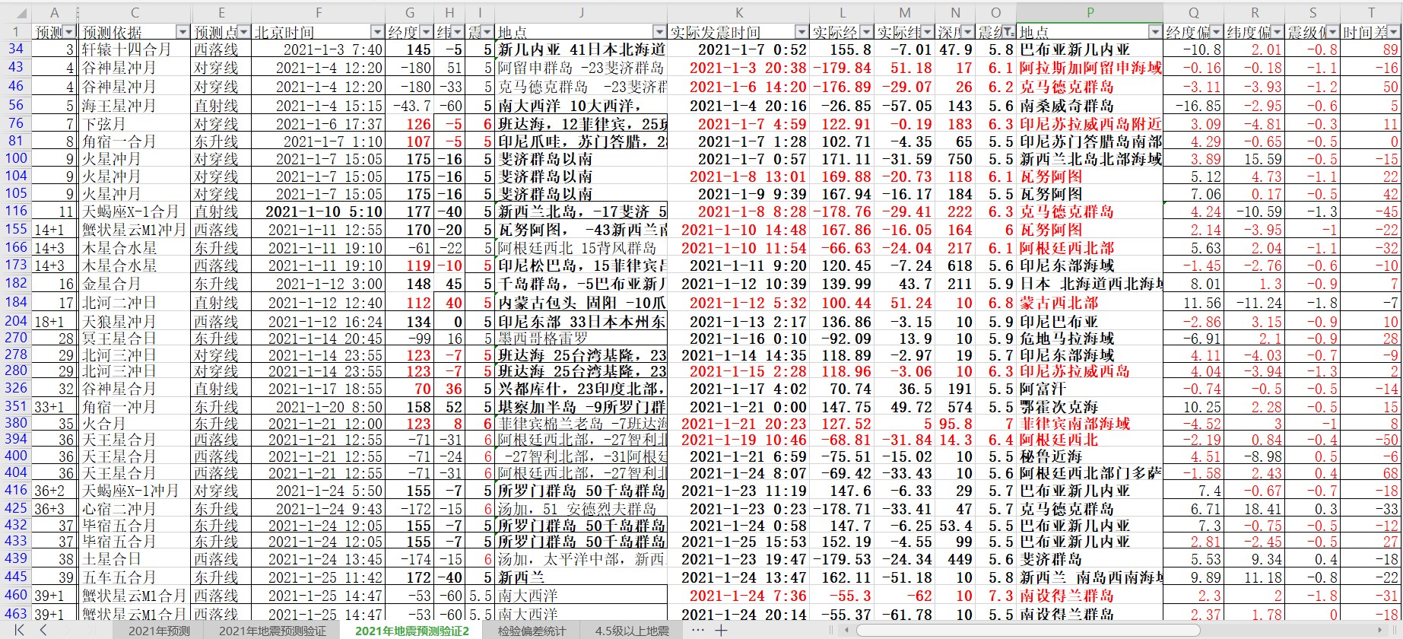
Task: Open filter dropdown for 震级 column S
Action: [1332, 32]
